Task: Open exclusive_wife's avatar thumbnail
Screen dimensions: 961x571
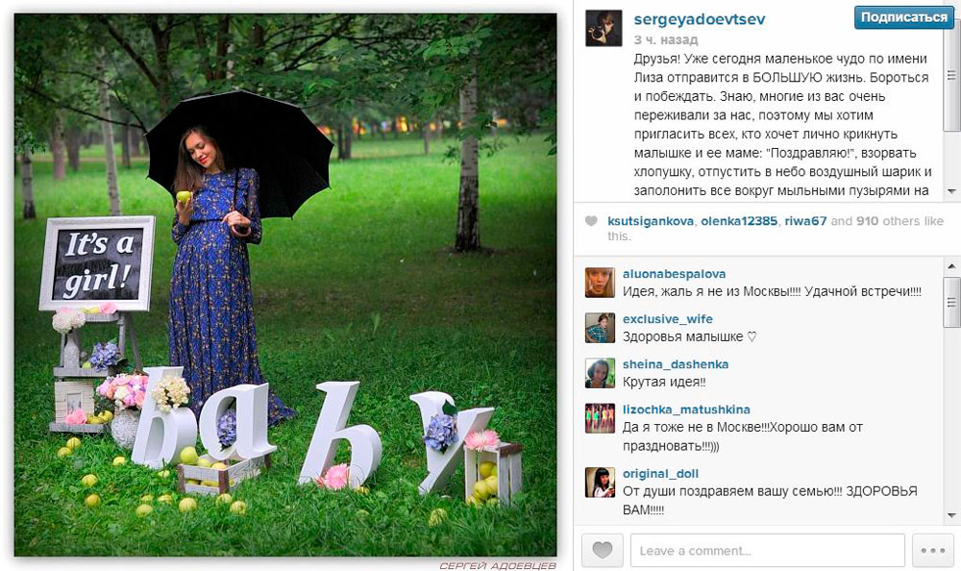Action: coord(600,328)
